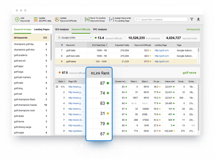
Task: Click InLink Rank value 31
Action: click(102, 114)
